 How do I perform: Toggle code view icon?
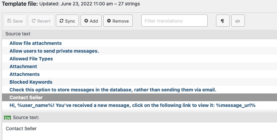pyautogui.click(x=238, y=21)
